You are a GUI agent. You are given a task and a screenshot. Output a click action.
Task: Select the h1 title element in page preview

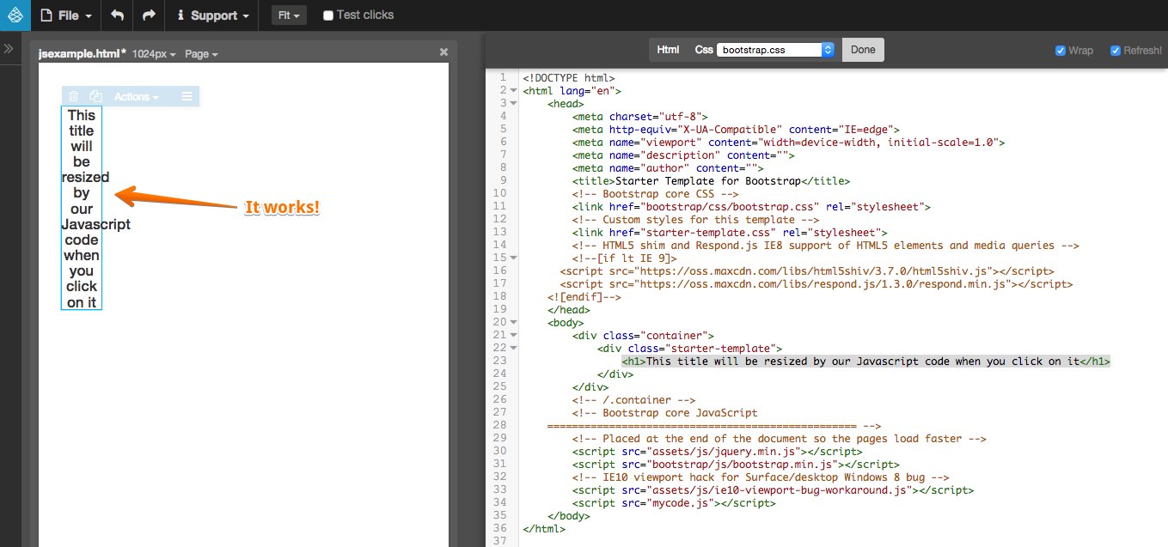point(82,208)
